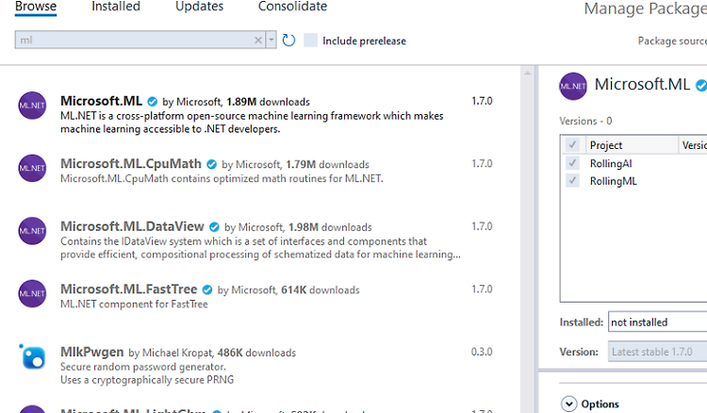Clear the search box with X icon
The width and height of the screenshot is (707, 413).
[258, 41]
